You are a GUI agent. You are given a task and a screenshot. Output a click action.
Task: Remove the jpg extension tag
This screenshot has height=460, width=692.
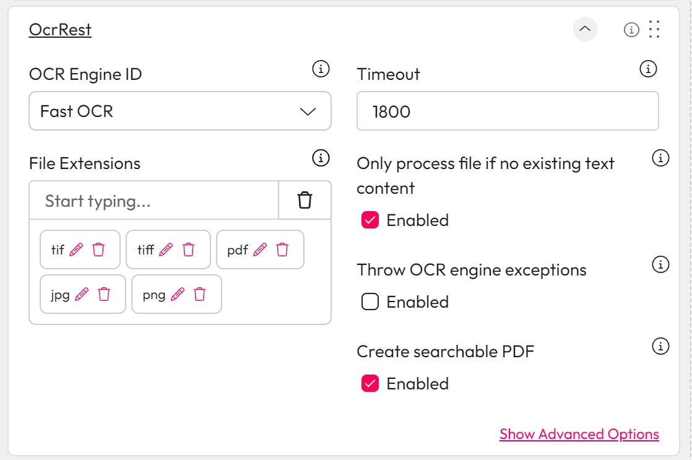click(x=104, y=294)
